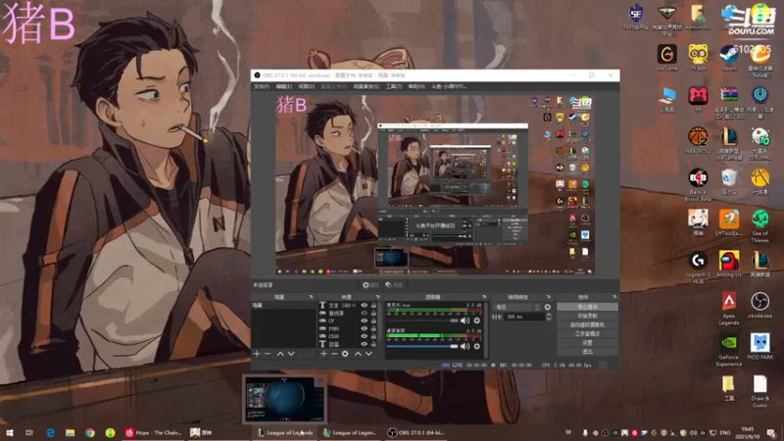This screenshot has height=441, width=784.
Task: Open Logitech G HUB shortcut
Action: tap(698, 268)
